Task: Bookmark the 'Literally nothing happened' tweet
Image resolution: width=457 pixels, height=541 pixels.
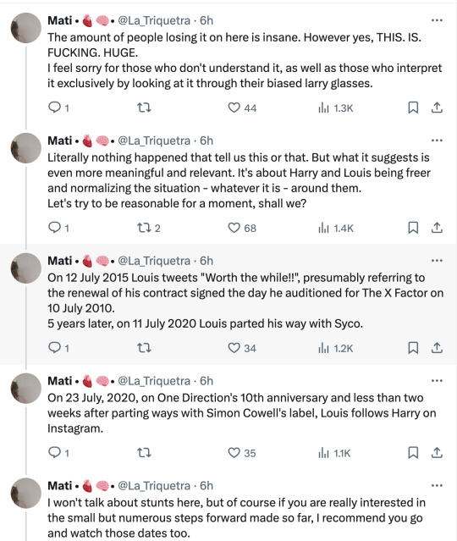Action: click(413, 228)
